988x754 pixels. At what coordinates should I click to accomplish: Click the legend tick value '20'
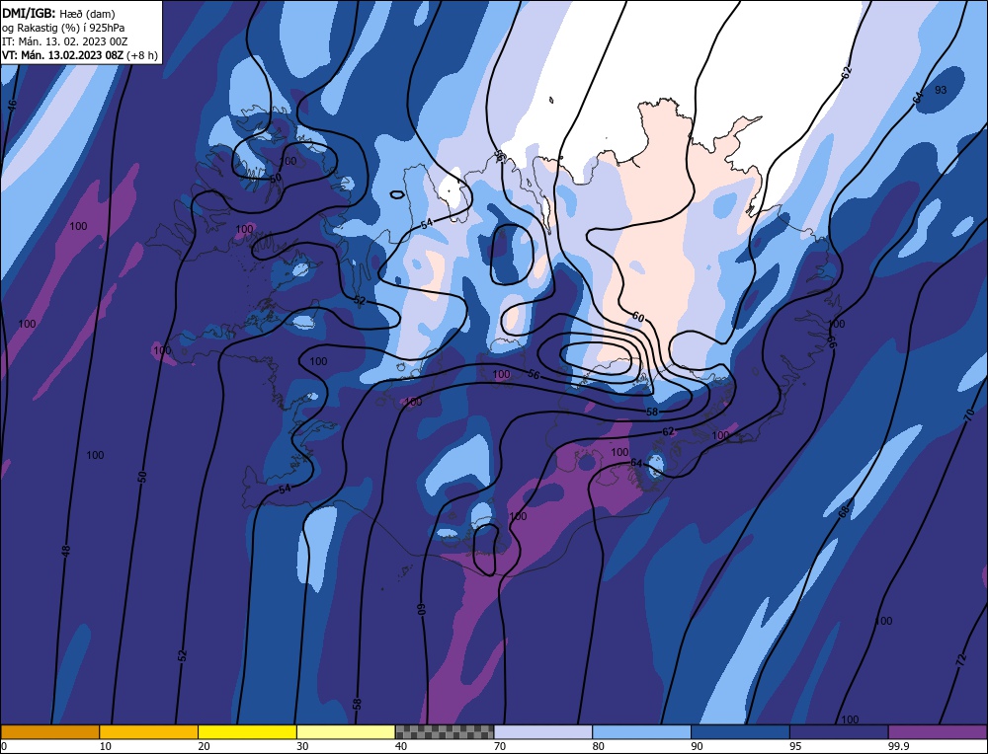[x=205, y=746]
